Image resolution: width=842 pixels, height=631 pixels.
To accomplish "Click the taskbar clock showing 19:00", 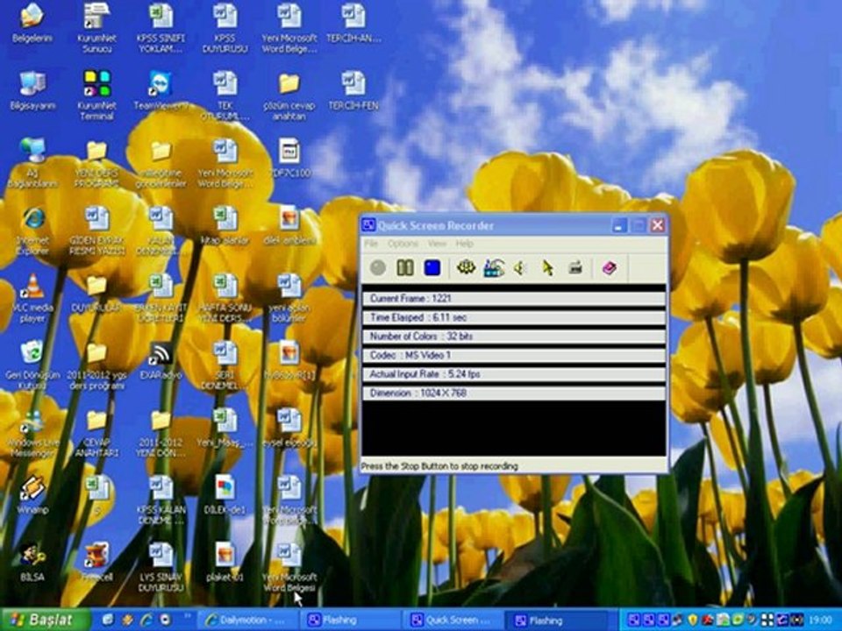I will tap(821, 620).
